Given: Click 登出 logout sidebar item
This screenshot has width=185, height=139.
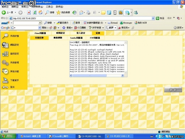Looking at the screenshot, I should click(8, 87).
